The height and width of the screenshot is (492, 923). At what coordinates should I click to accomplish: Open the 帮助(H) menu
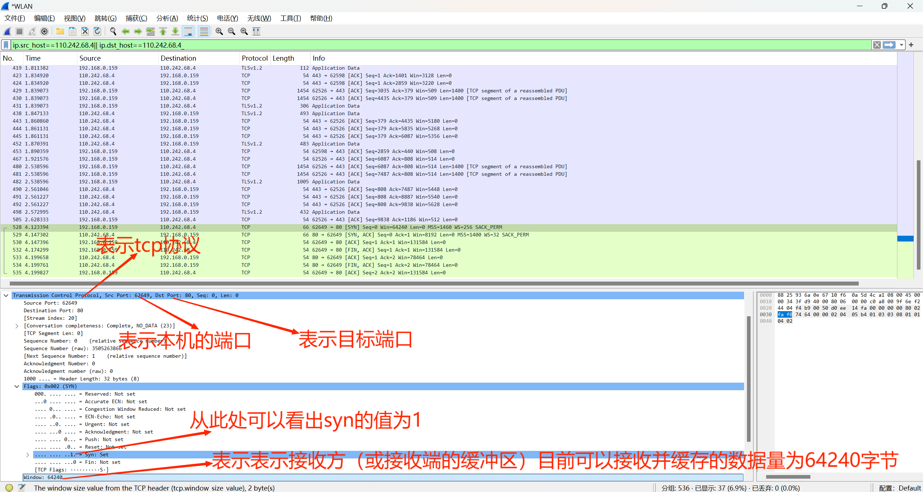(321, 18)
